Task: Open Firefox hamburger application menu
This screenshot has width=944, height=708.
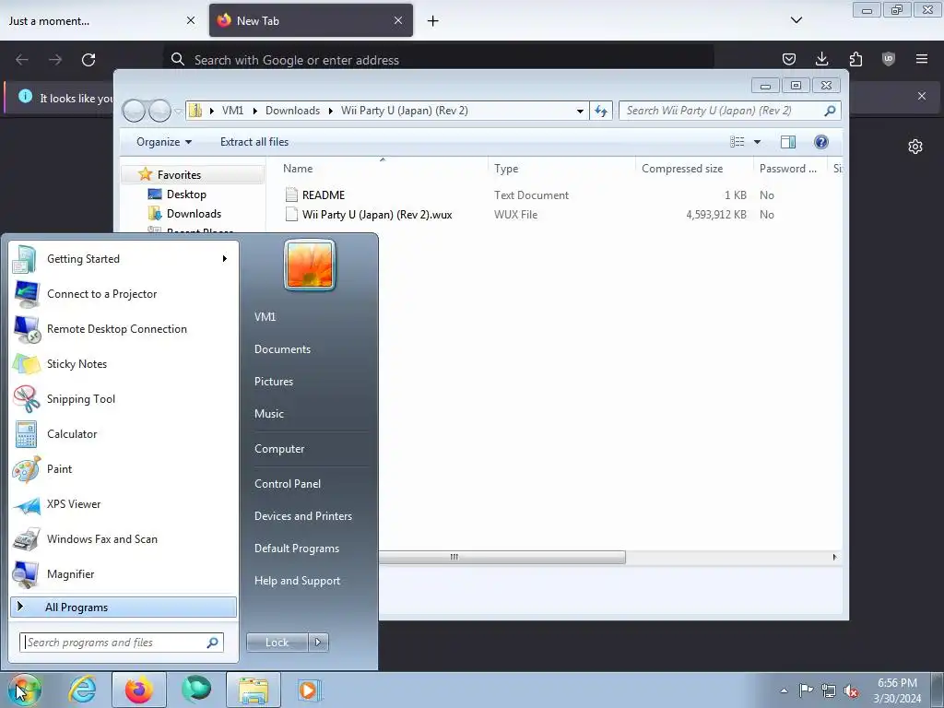Action: (922, 59)
